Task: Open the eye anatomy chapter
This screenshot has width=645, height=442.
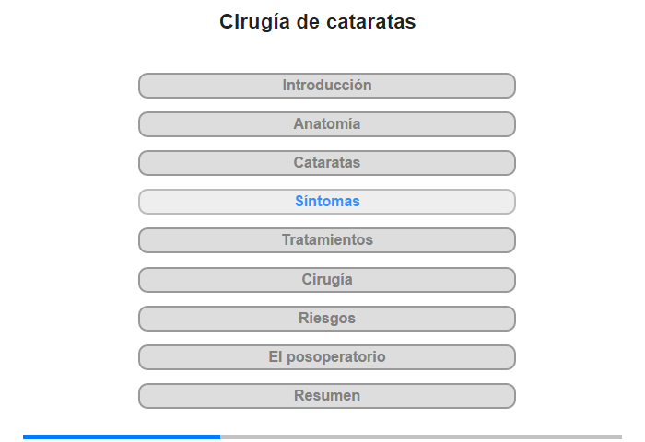Action: tap(326, 124)
